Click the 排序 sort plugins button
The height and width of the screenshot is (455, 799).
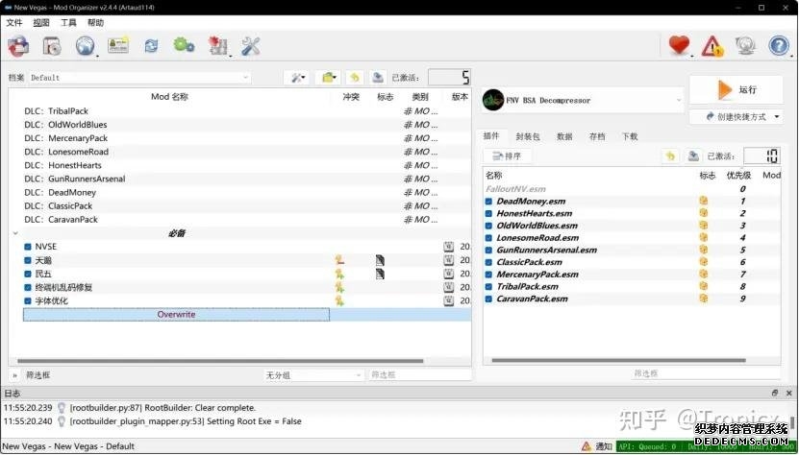coord(507,156)
